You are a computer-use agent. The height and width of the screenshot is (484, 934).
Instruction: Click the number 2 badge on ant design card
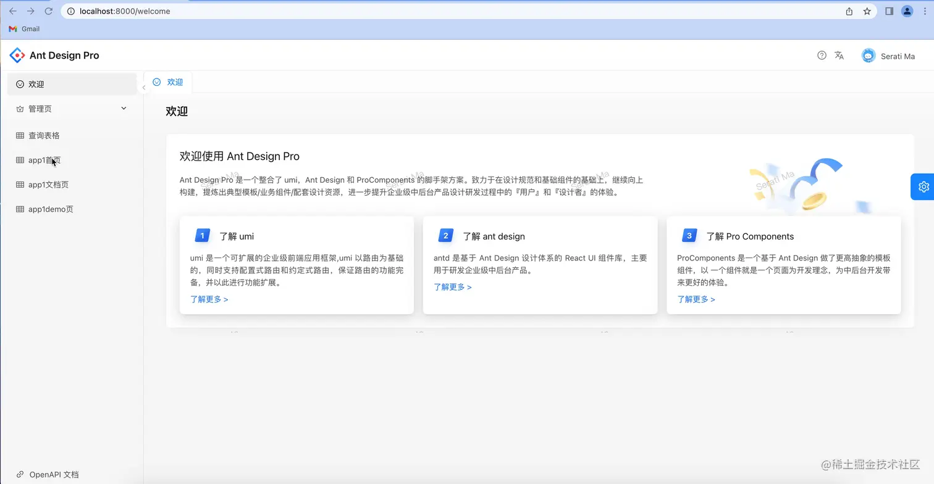[446, 236]
